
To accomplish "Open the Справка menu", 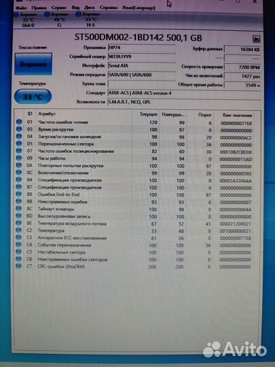I will 108,7.
